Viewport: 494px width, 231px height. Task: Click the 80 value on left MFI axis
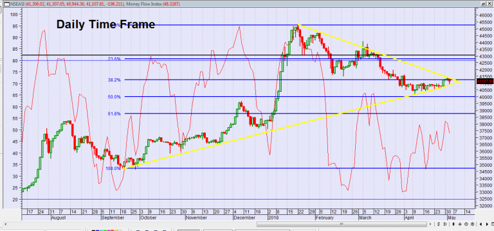pyautogui.click(x=15, y=61)
